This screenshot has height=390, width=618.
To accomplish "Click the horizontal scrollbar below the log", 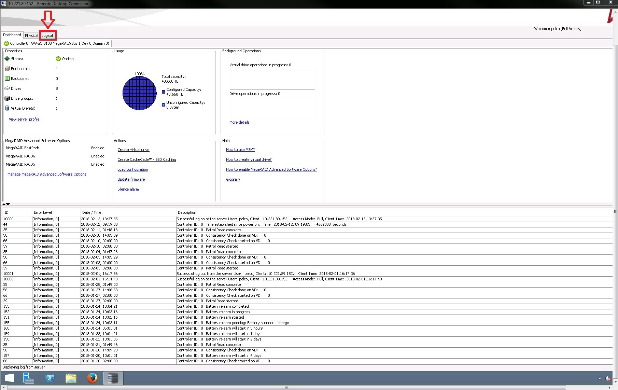I will [286, 387].
